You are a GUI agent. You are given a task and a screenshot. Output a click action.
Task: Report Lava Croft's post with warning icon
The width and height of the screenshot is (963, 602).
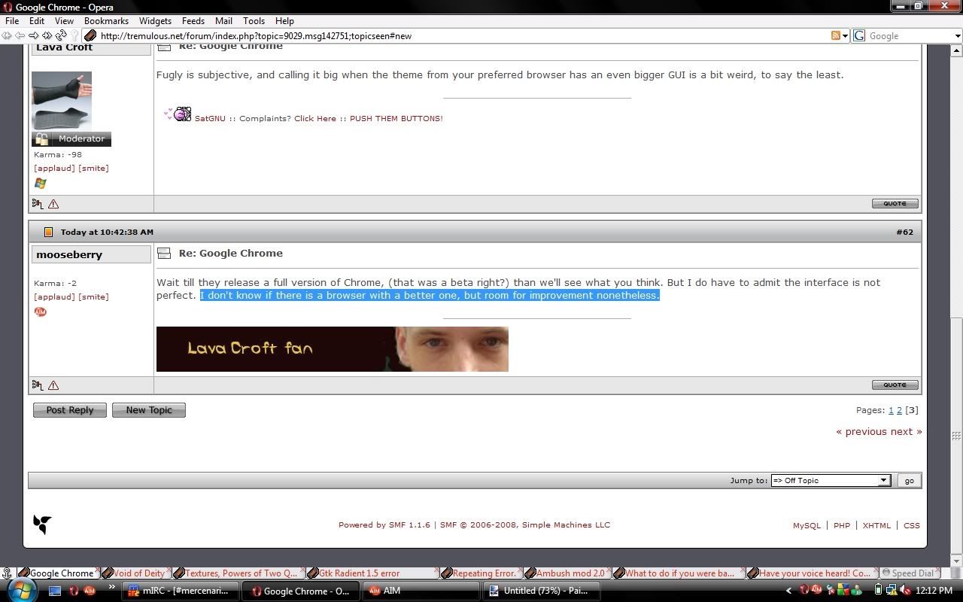pyautogui.click(x=53, y=204)
